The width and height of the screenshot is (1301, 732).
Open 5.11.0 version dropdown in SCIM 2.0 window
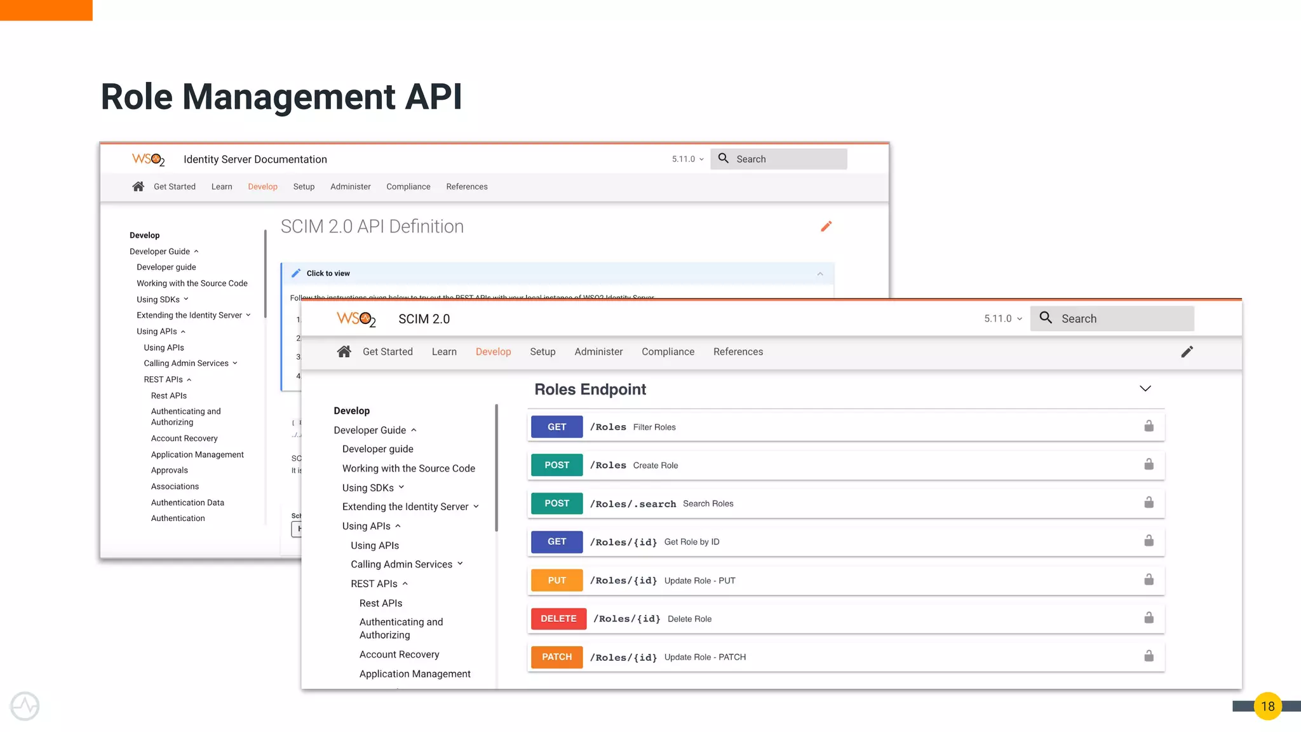[1003, 318]
